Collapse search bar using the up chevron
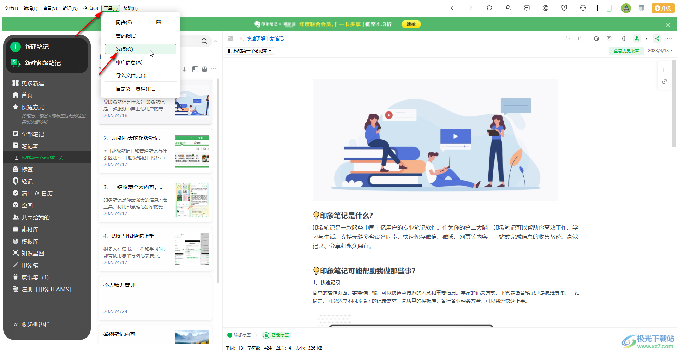678x352 pixels. pos(216,41)
